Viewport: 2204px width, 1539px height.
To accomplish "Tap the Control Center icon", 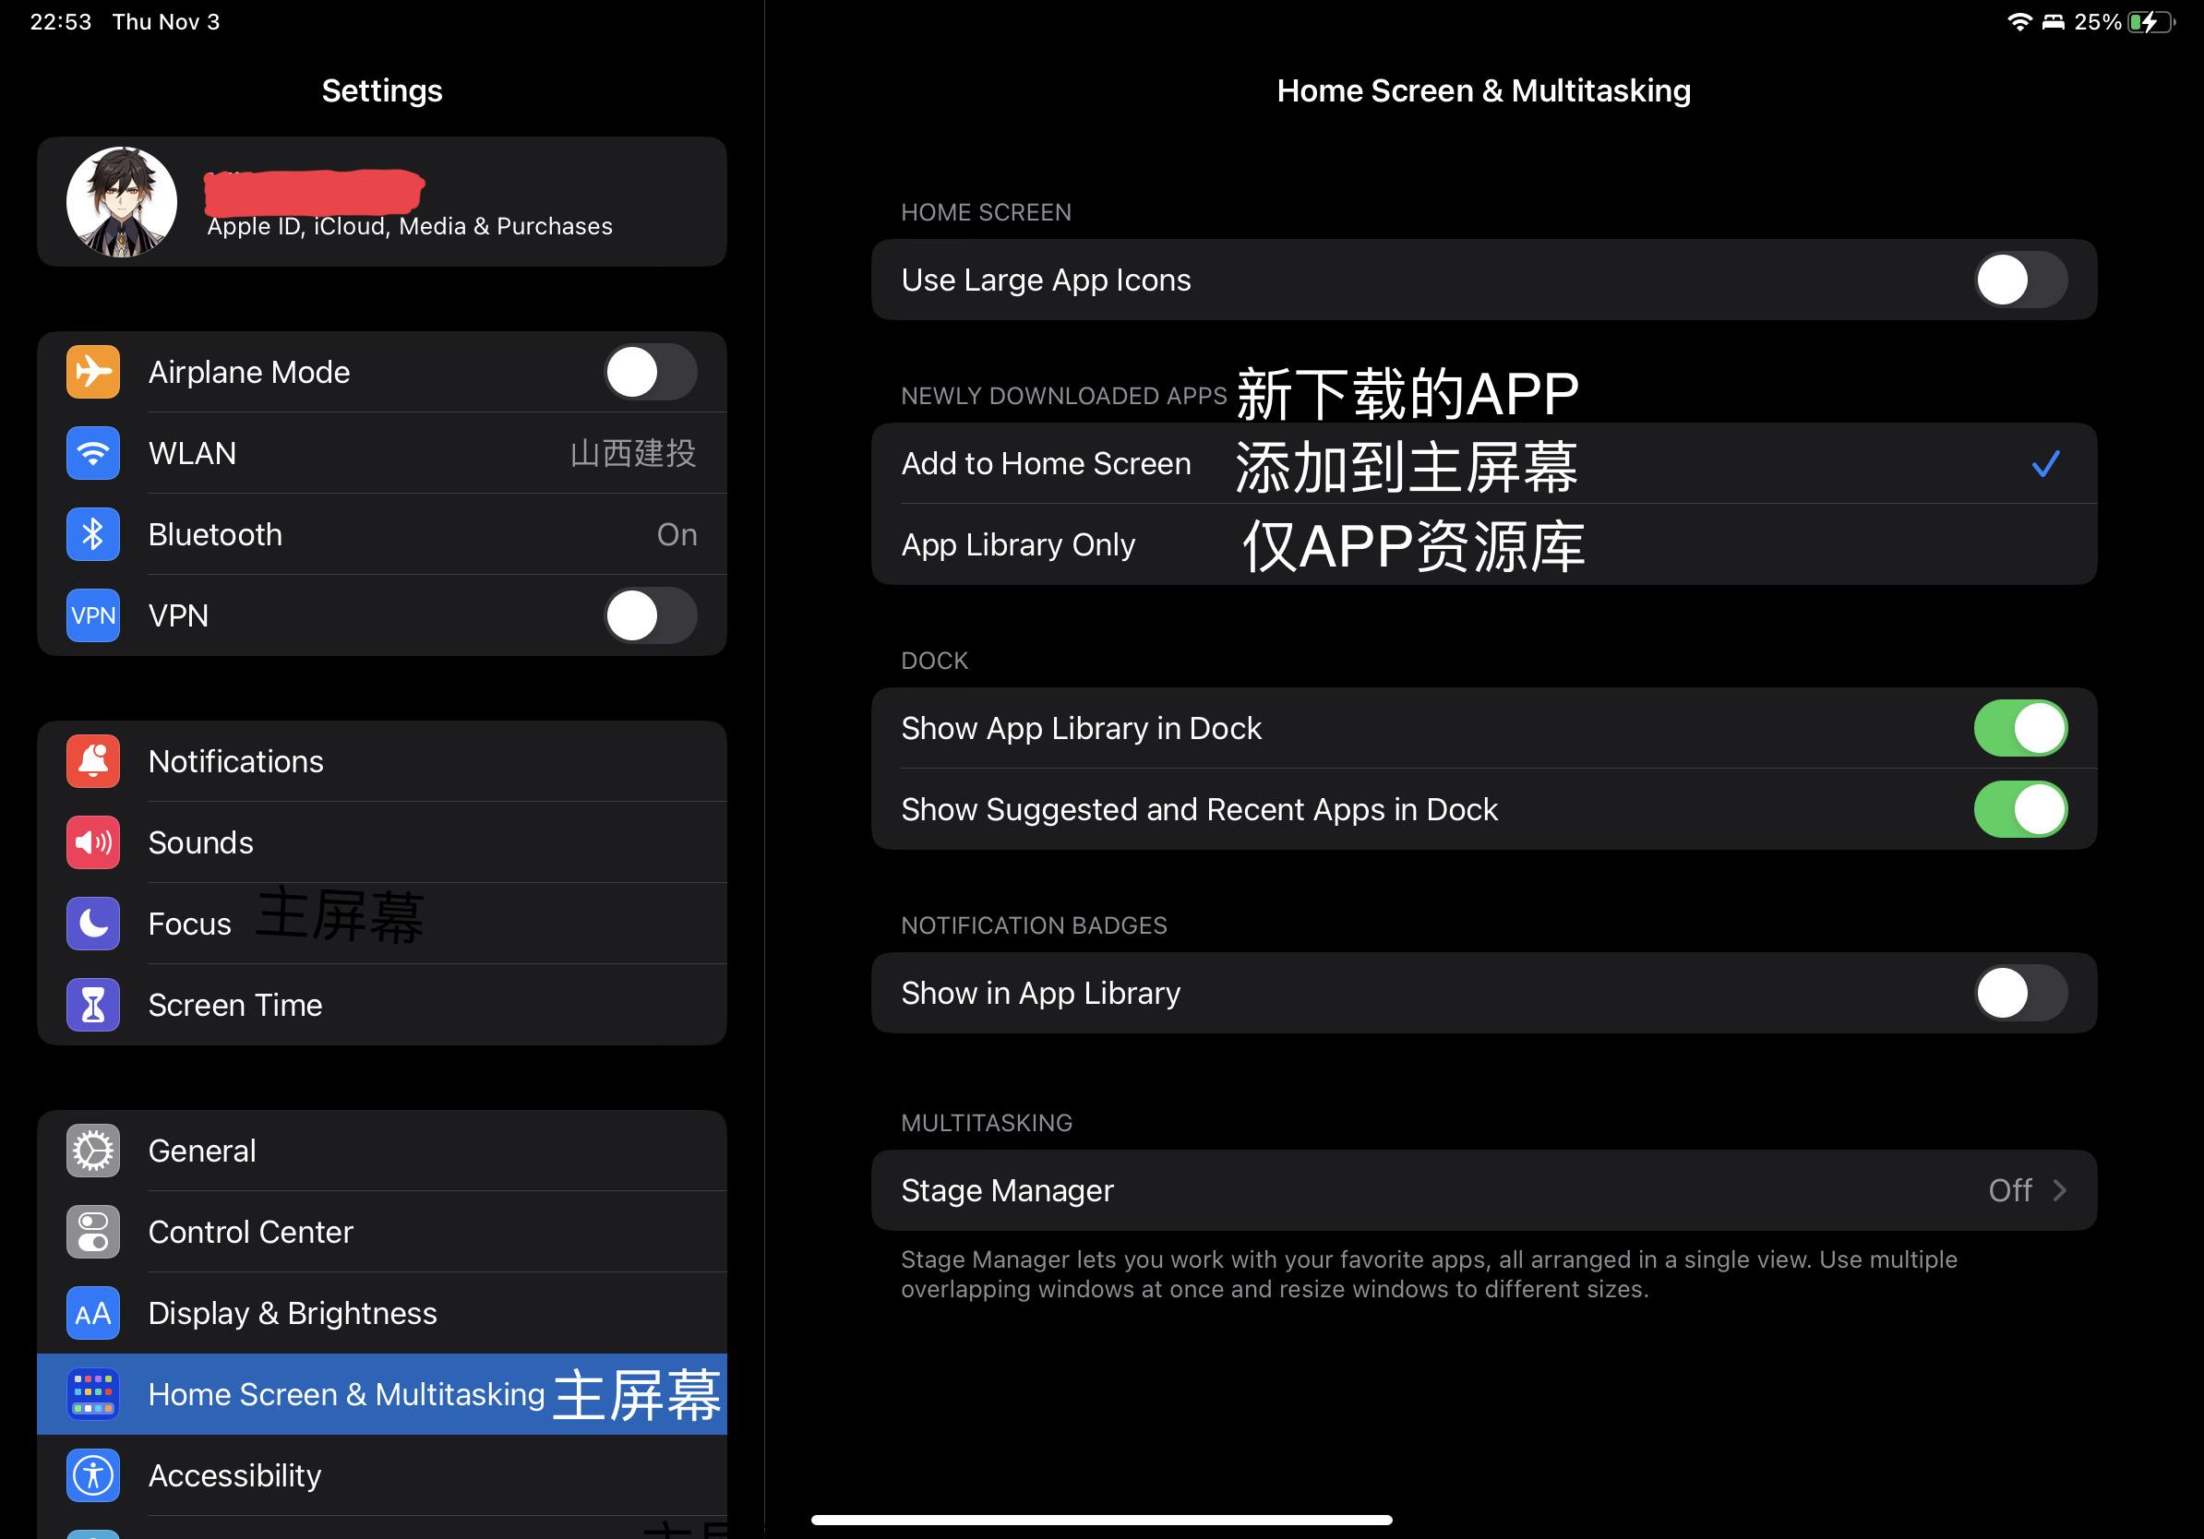I will 93,1232.
